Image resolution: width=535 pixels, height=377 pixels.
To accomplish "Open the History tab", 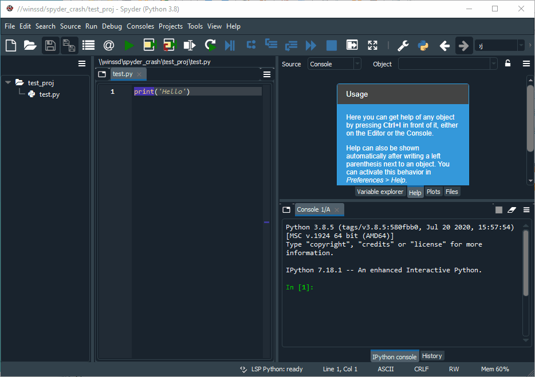I will click(432, 356).
